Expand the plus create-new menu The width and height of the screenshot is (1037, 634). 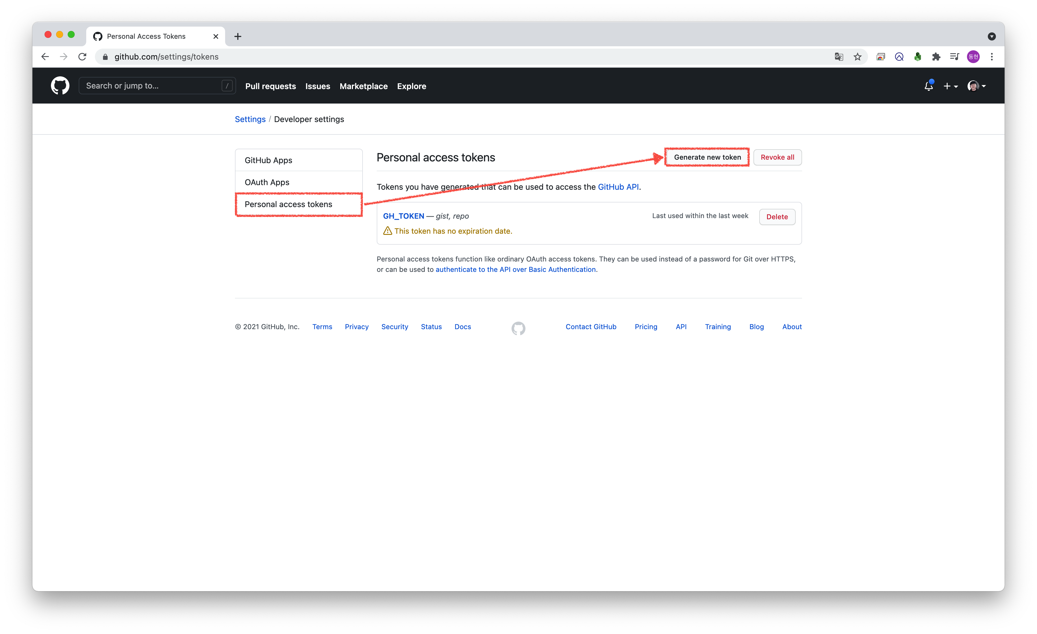[950, 86]
